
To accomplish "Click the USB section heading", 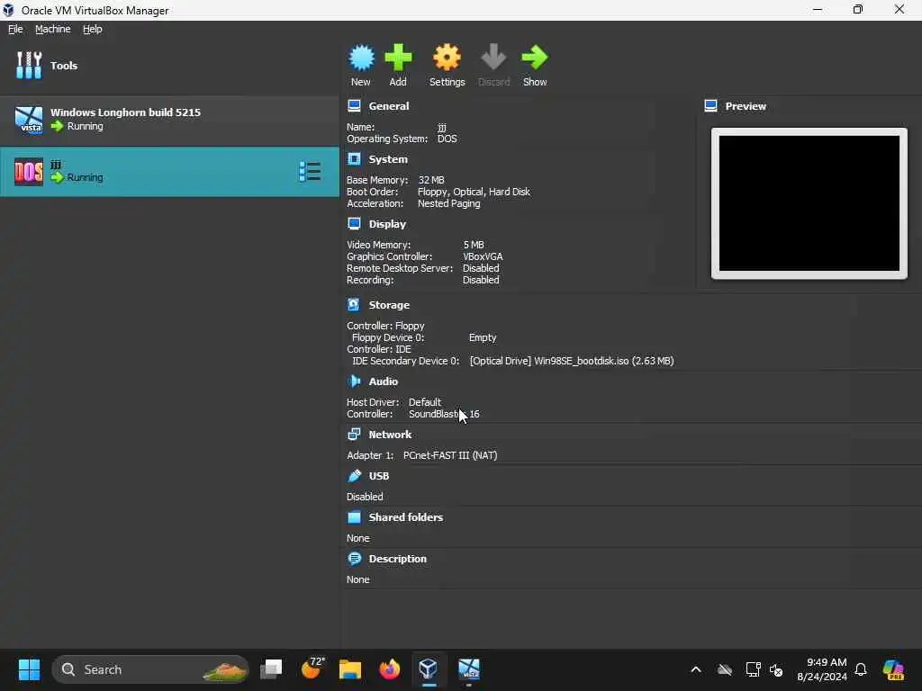I will tap(379, 475).
